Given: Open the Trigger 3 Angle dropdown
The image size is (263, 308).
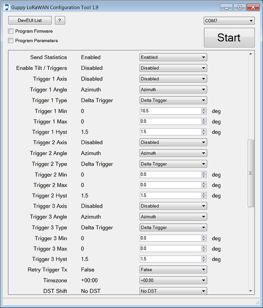Looking at the screenshot, I should (x=173, y=217).
